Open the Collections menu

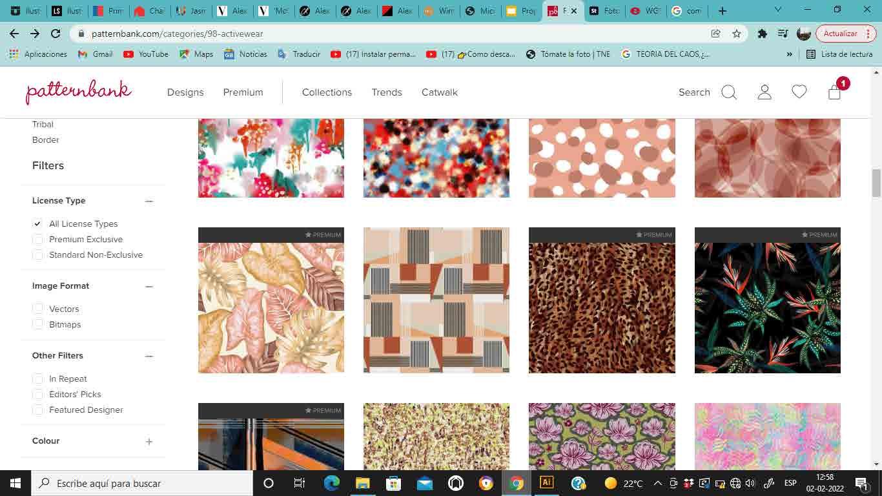[327, 92]
